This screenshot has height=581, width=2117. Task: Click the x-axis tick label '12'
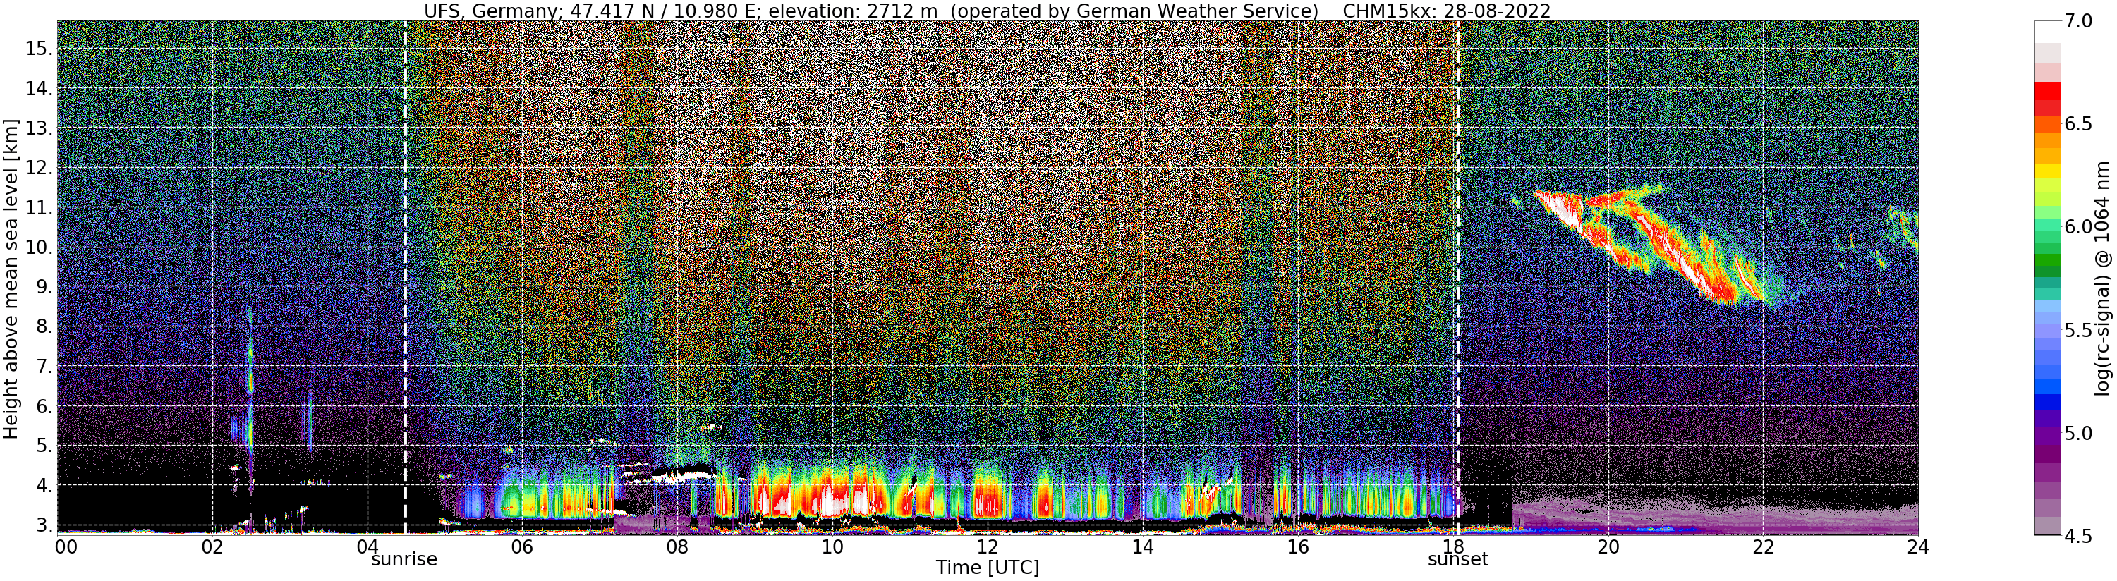(987, 546)
